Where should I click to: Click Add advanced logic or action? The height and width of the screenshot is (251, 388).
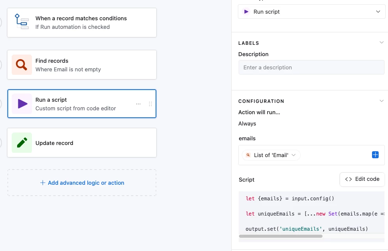click(82, 183)
